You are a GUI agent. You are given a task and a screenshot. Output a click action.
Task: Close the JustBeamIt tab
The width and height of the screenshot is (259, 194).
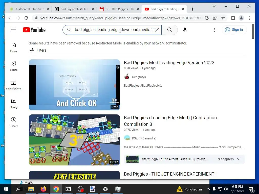[48, 9]
